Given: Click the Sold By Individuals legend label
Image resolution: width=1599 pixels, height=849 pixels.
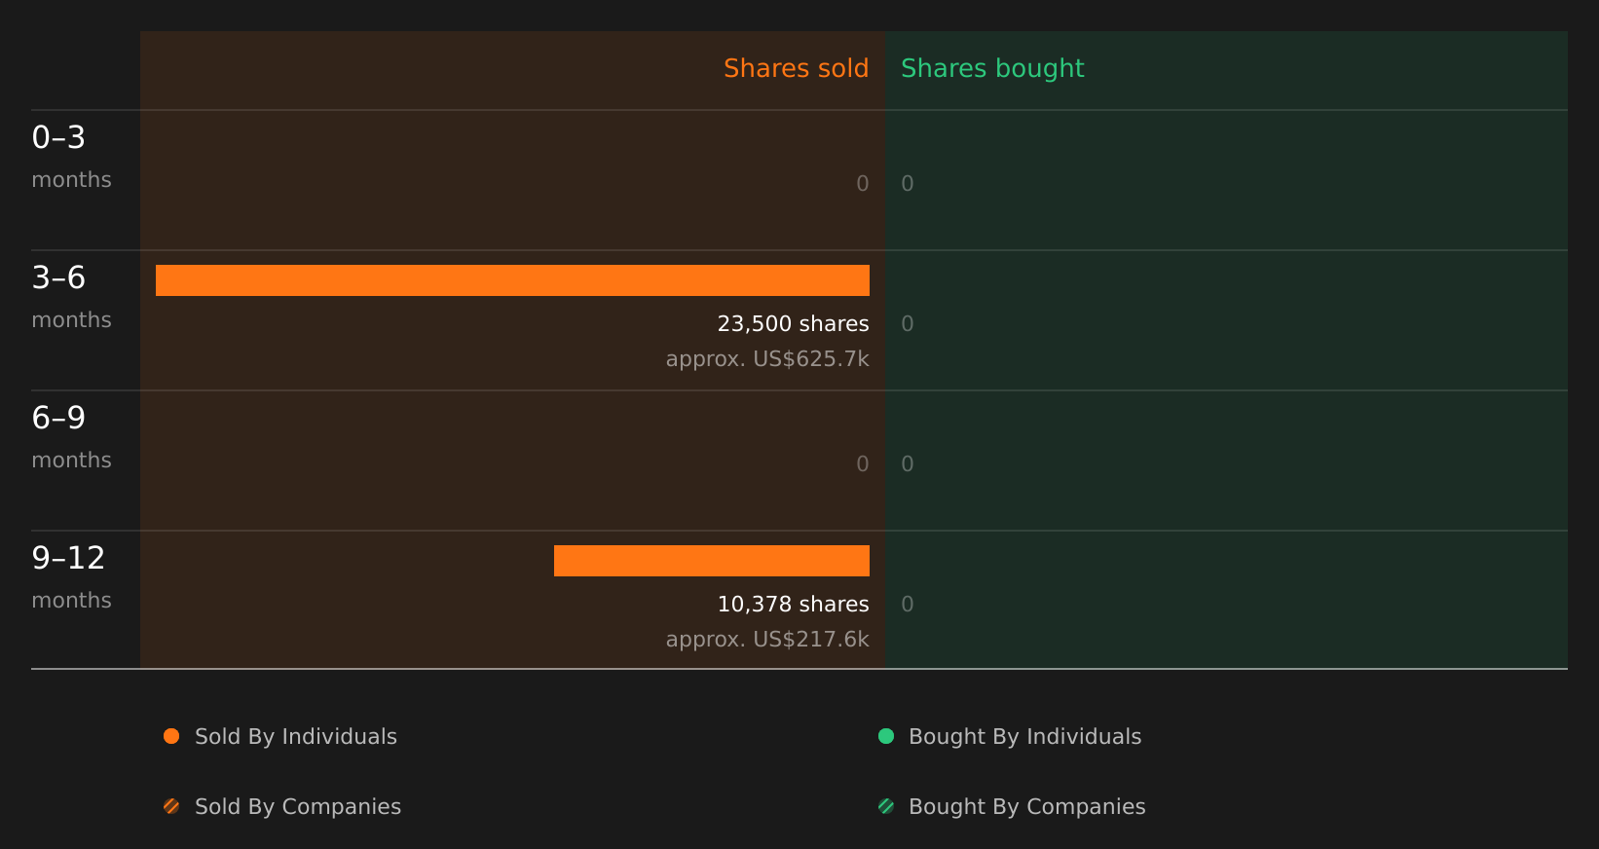Looking at the screenshot, I should click(x=296, y=736).
